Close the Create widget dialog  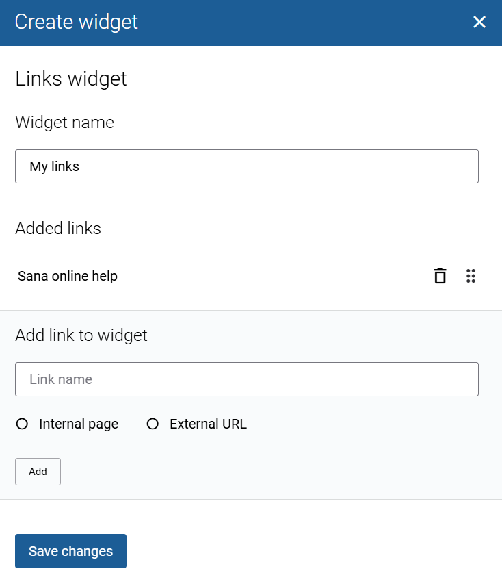coord(479,22)
